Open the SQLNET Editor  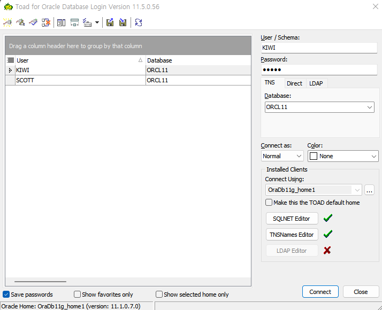click(292, 219)
